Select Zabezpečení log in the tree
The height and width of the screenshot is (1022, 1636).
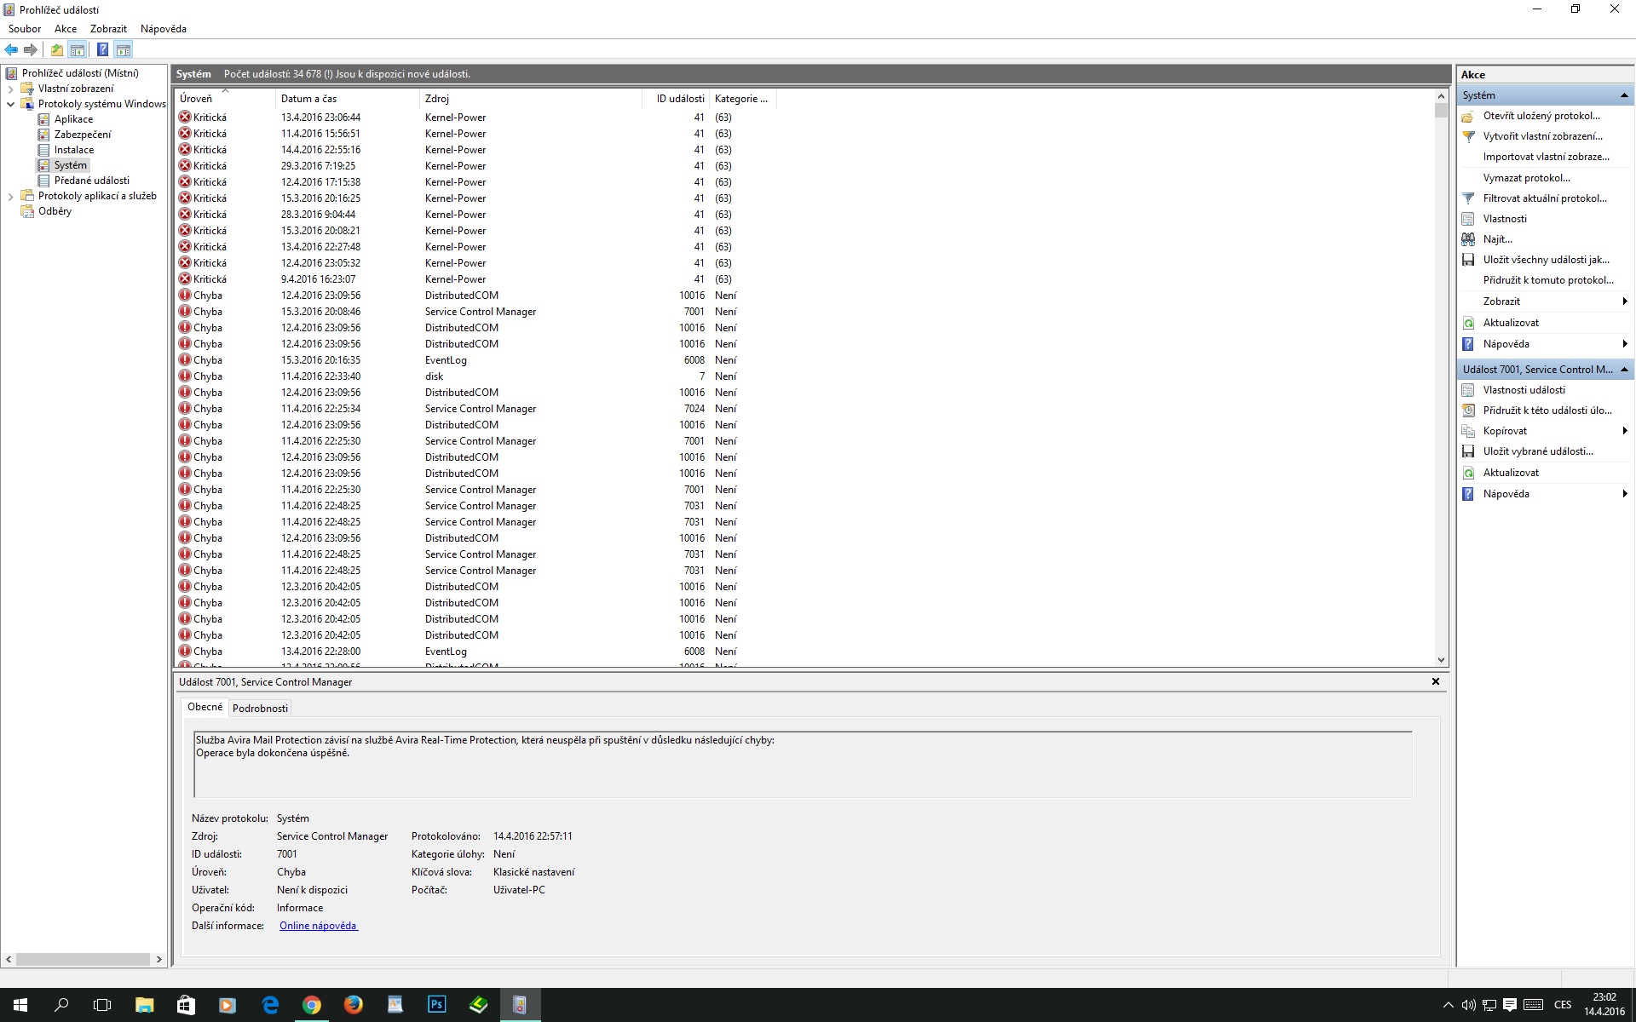click(82, 135)
